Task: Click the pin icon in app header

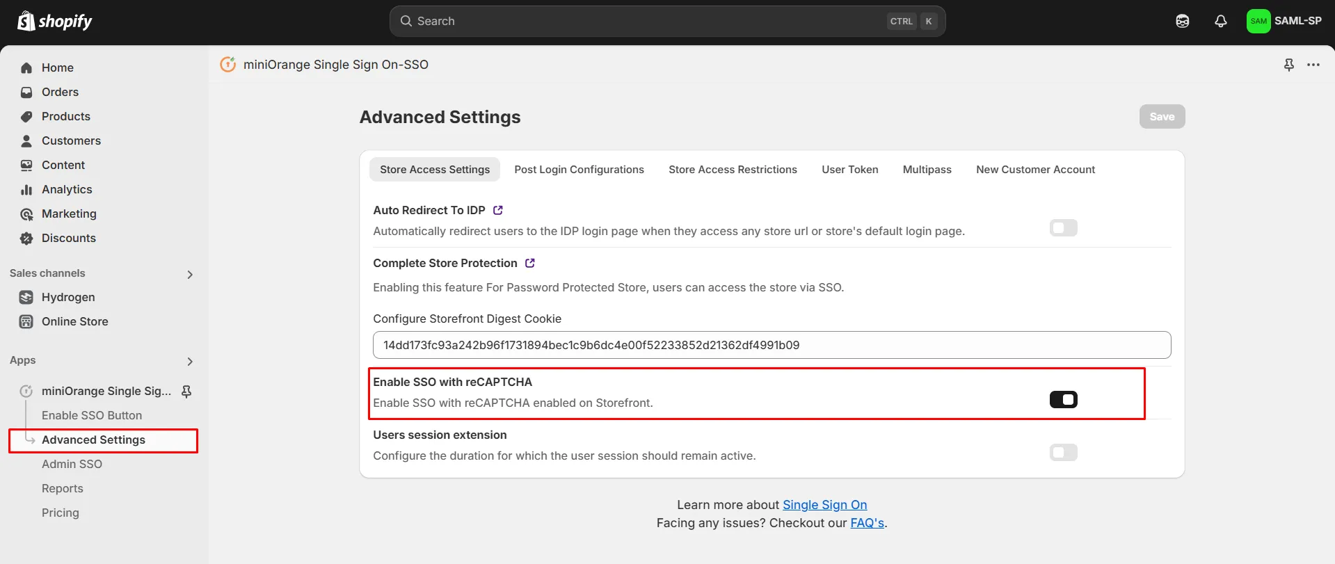Action: tap(1289, 65)
